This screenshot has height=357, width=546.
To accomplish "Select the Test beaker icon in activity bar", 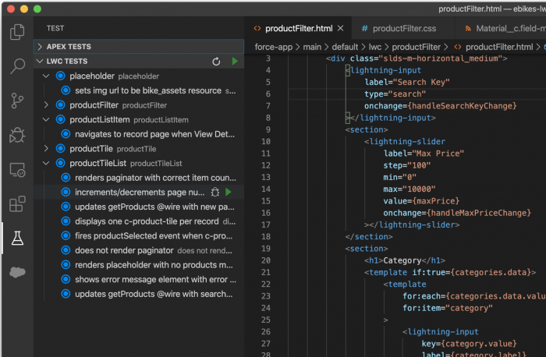I will pyautogui.click(x=17, y=238).
